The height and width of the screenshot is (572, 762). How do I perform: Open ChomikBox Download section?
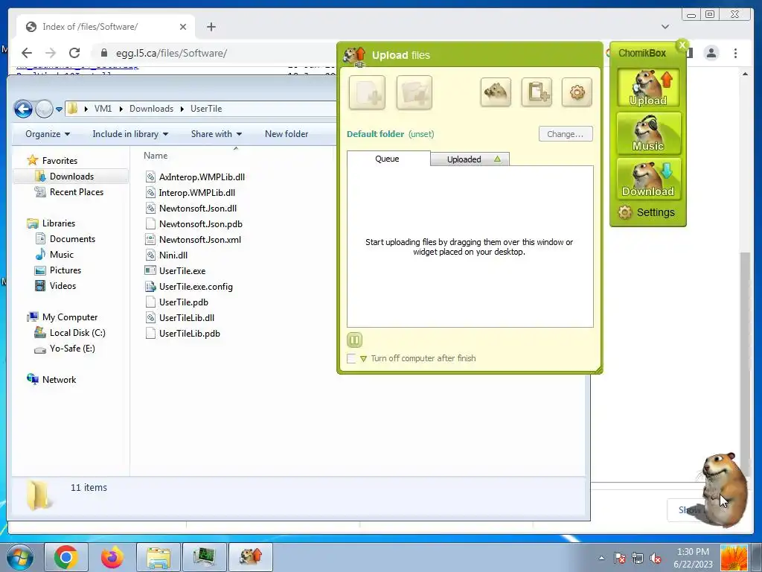click(648, 179)
